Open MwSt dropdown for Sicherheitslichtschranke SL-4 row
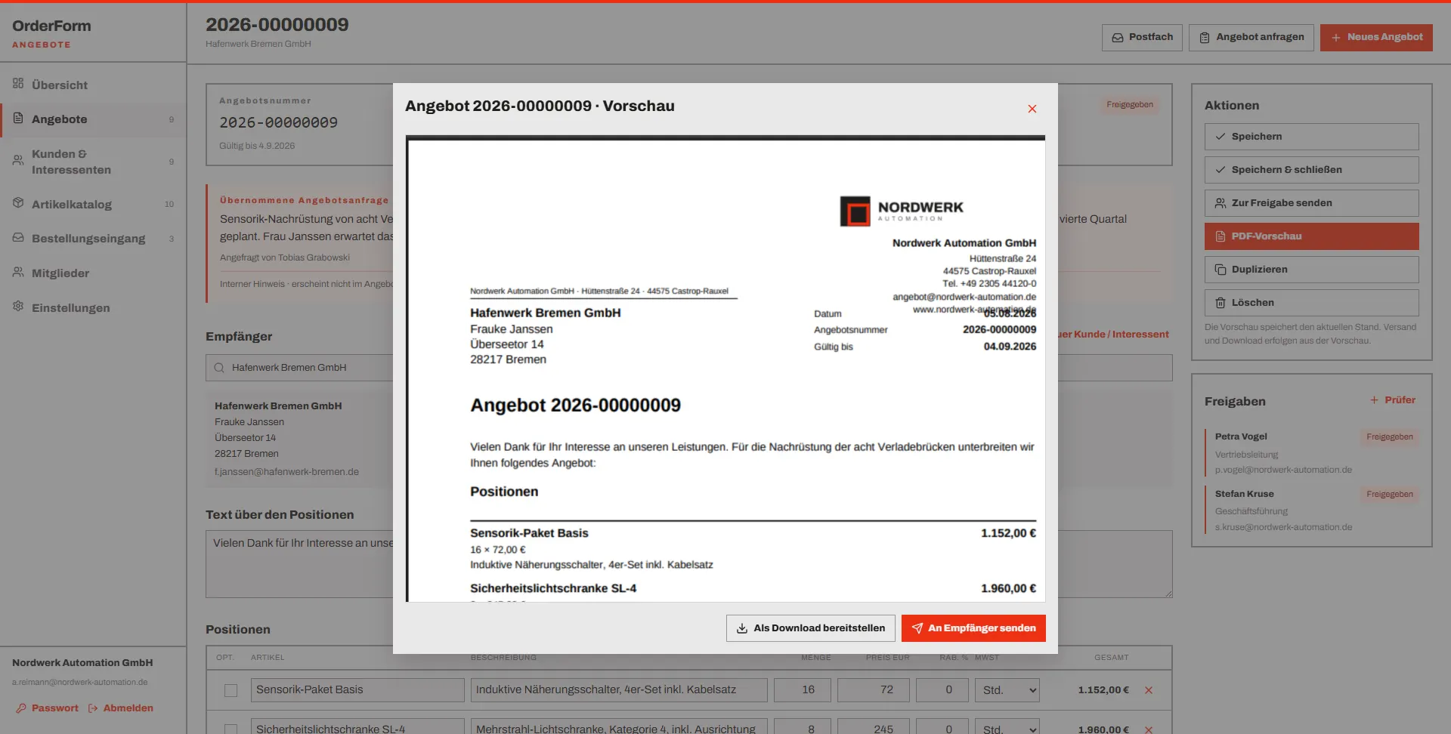The height and width of the screenshot is (734, 1451). (x=1007, y=727)
